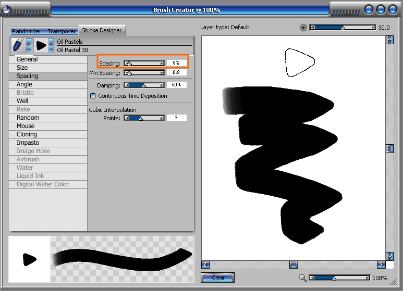Image resolution: width=403 pixels, height=291 pixels.
Task: Click the Oil Pastel 30 variant icon
Action: click(41, 45)
